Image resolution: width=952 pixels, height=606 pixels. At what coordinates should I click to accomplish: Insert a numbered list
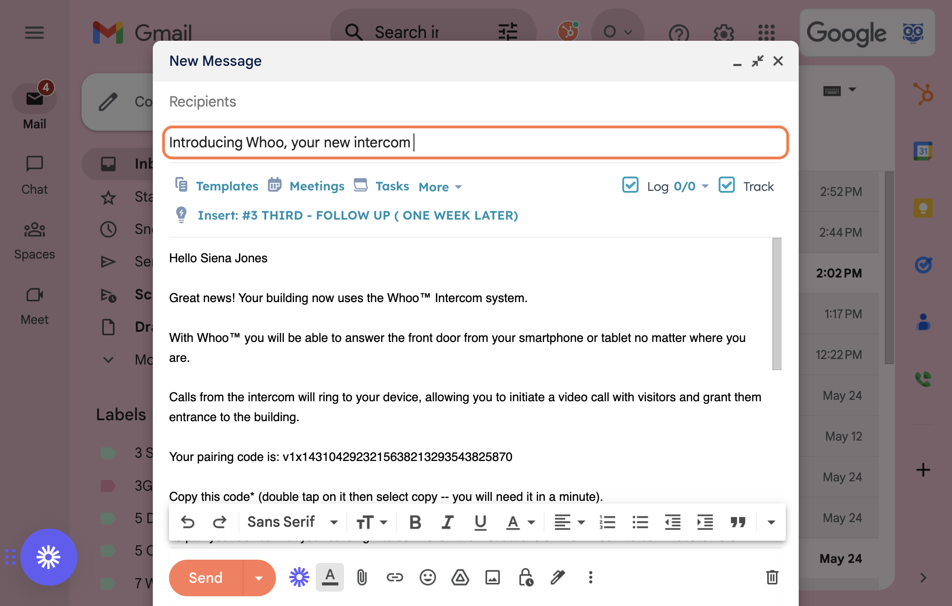coord(608,522)
